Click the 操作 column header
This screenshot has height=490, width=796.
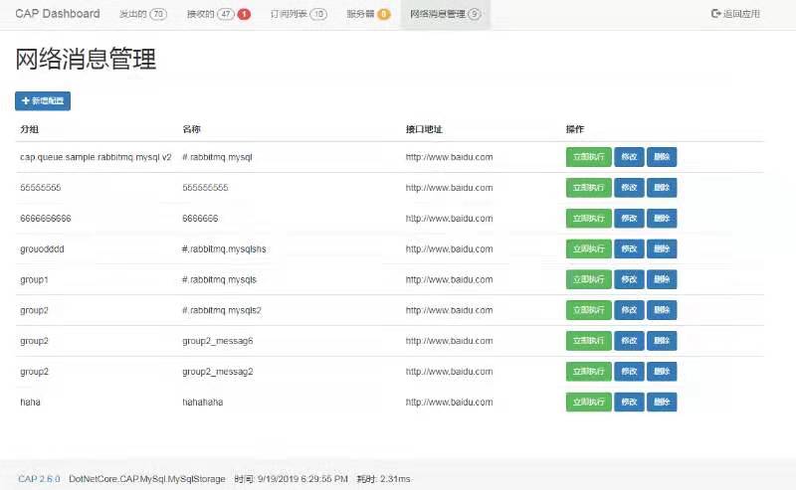[x=575, y=129]
